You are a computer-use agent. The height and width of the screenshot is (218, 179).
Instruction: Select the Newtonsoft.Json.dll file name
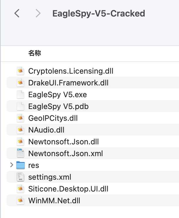pyautogui.click(x=63, y=142)
